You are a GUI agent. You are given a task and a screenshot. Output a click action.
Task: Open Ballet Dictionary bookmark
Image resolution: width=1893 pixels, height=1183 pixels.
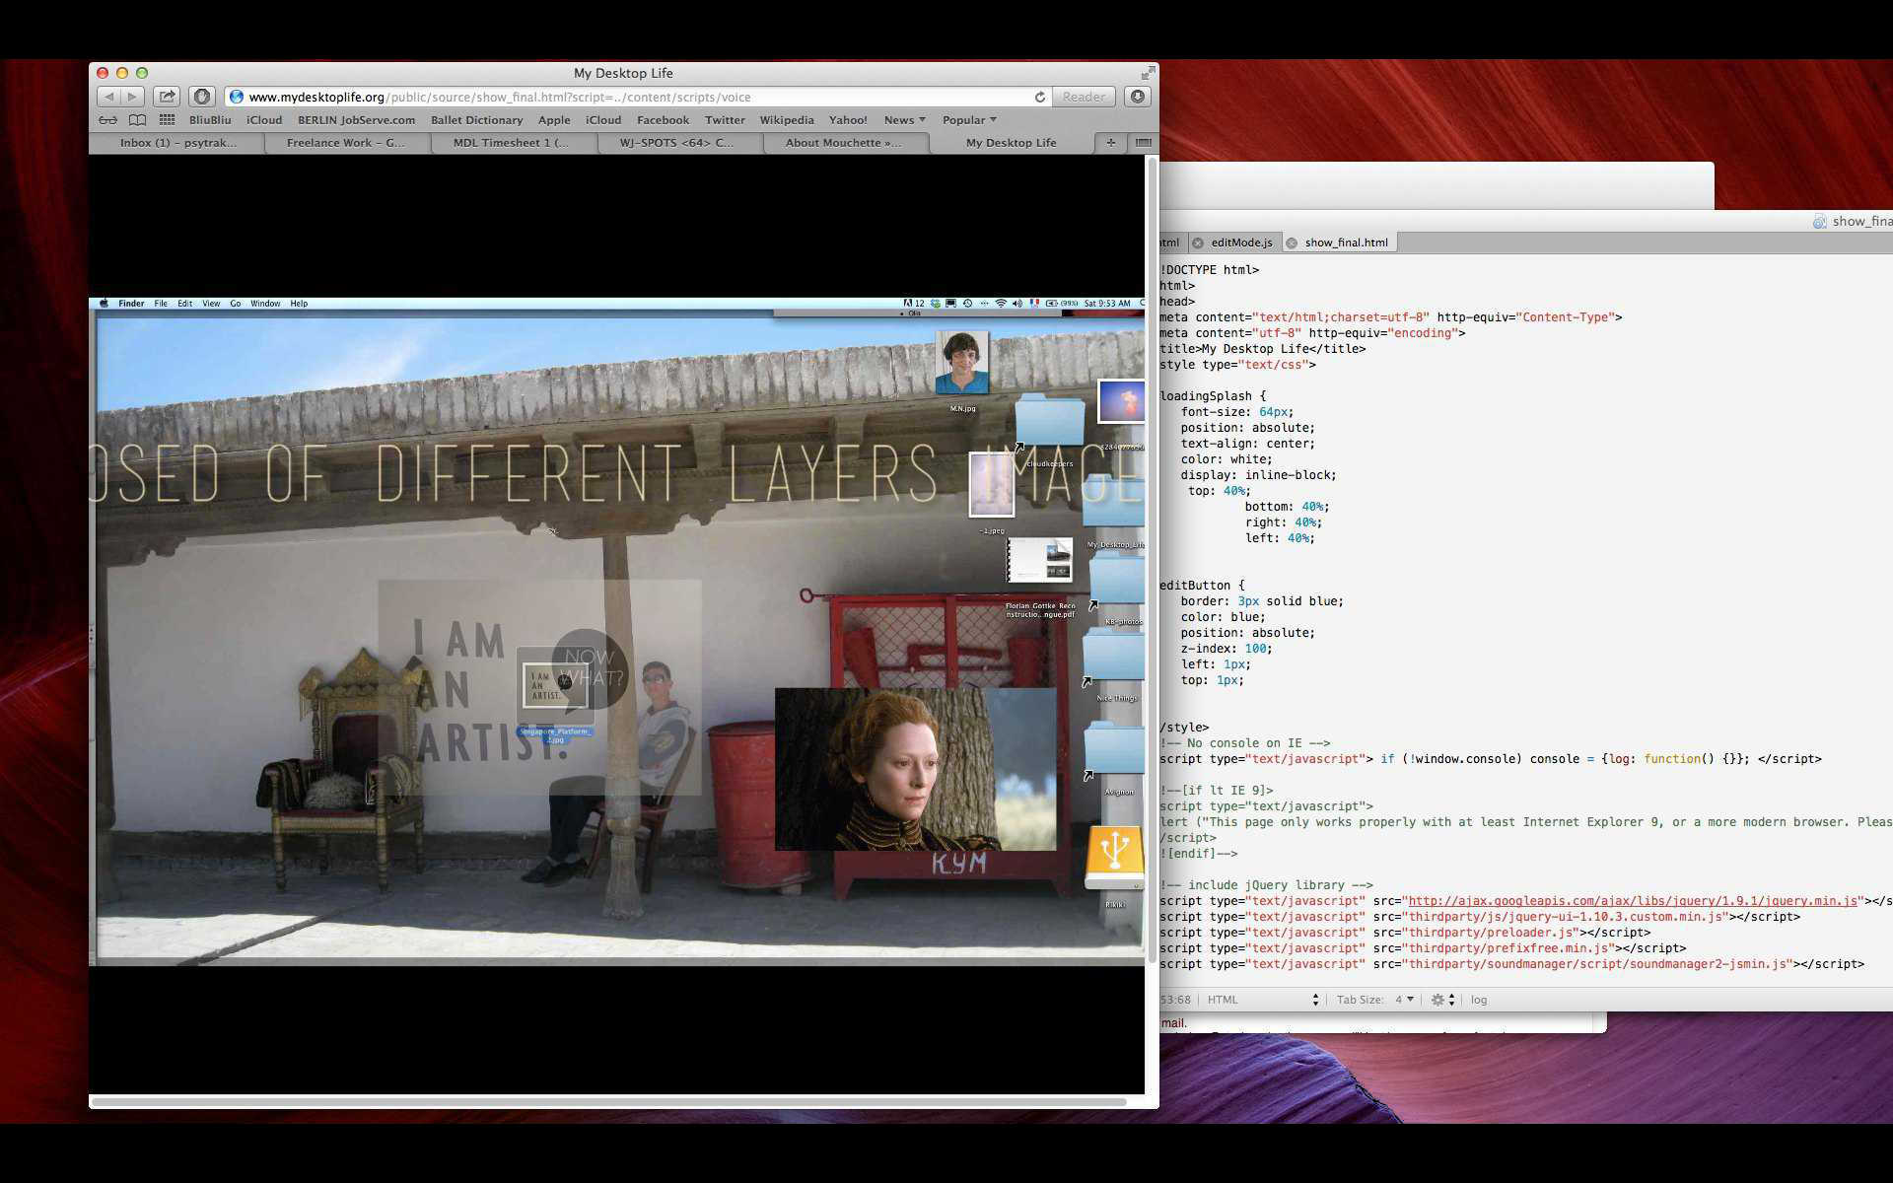(476, 120)
